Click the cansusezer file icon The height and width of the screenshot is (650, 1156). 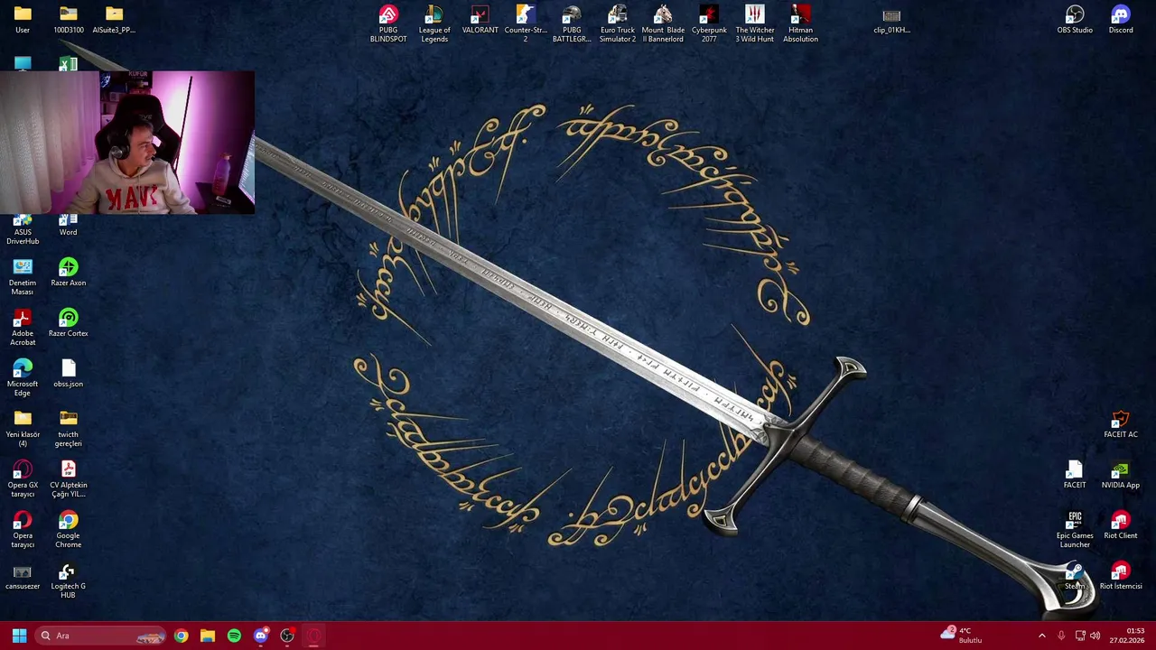click(x=23, y=576)
